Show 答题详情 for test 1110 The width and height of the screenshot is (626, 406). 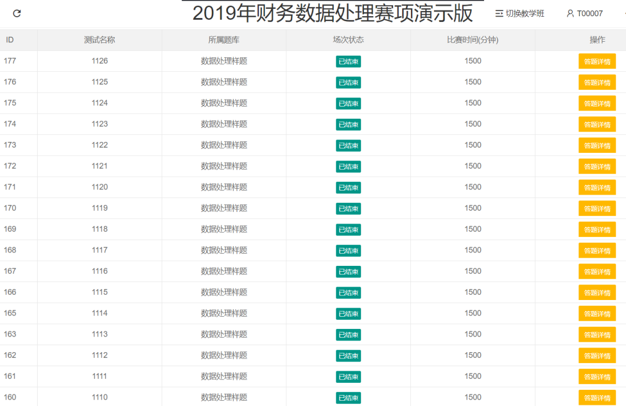[x=597, y=398]
